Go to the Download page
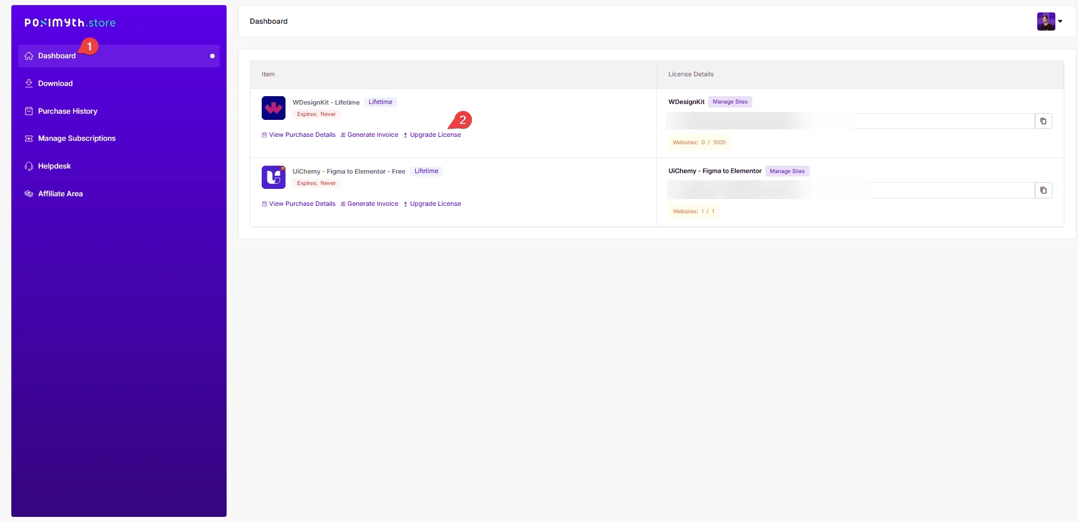 coord(55,84)
